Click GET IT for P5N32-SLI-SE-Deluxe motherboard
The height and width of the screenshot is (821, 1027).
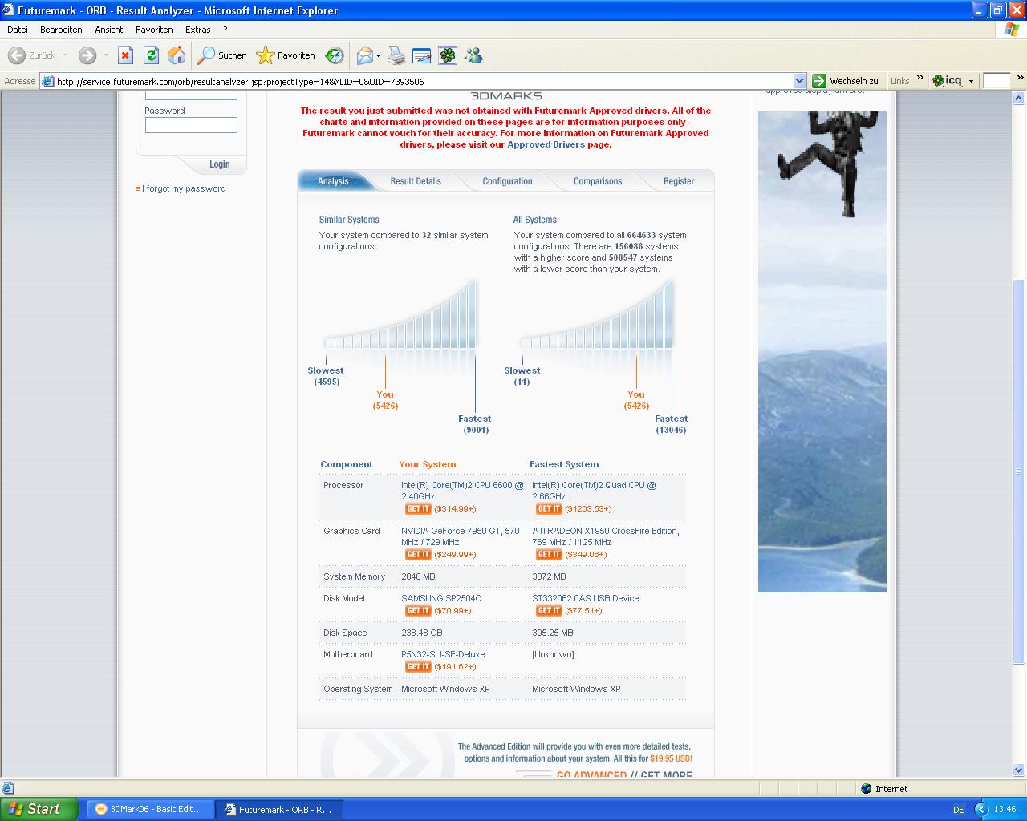[x=418, y=667]
